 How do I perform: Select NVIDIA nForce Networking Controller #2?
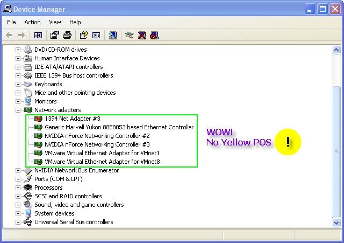[97, 136]
